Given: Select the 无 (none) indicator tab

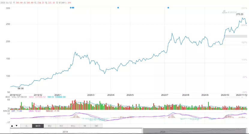Looking at the screenshot, I should [26, 126].
